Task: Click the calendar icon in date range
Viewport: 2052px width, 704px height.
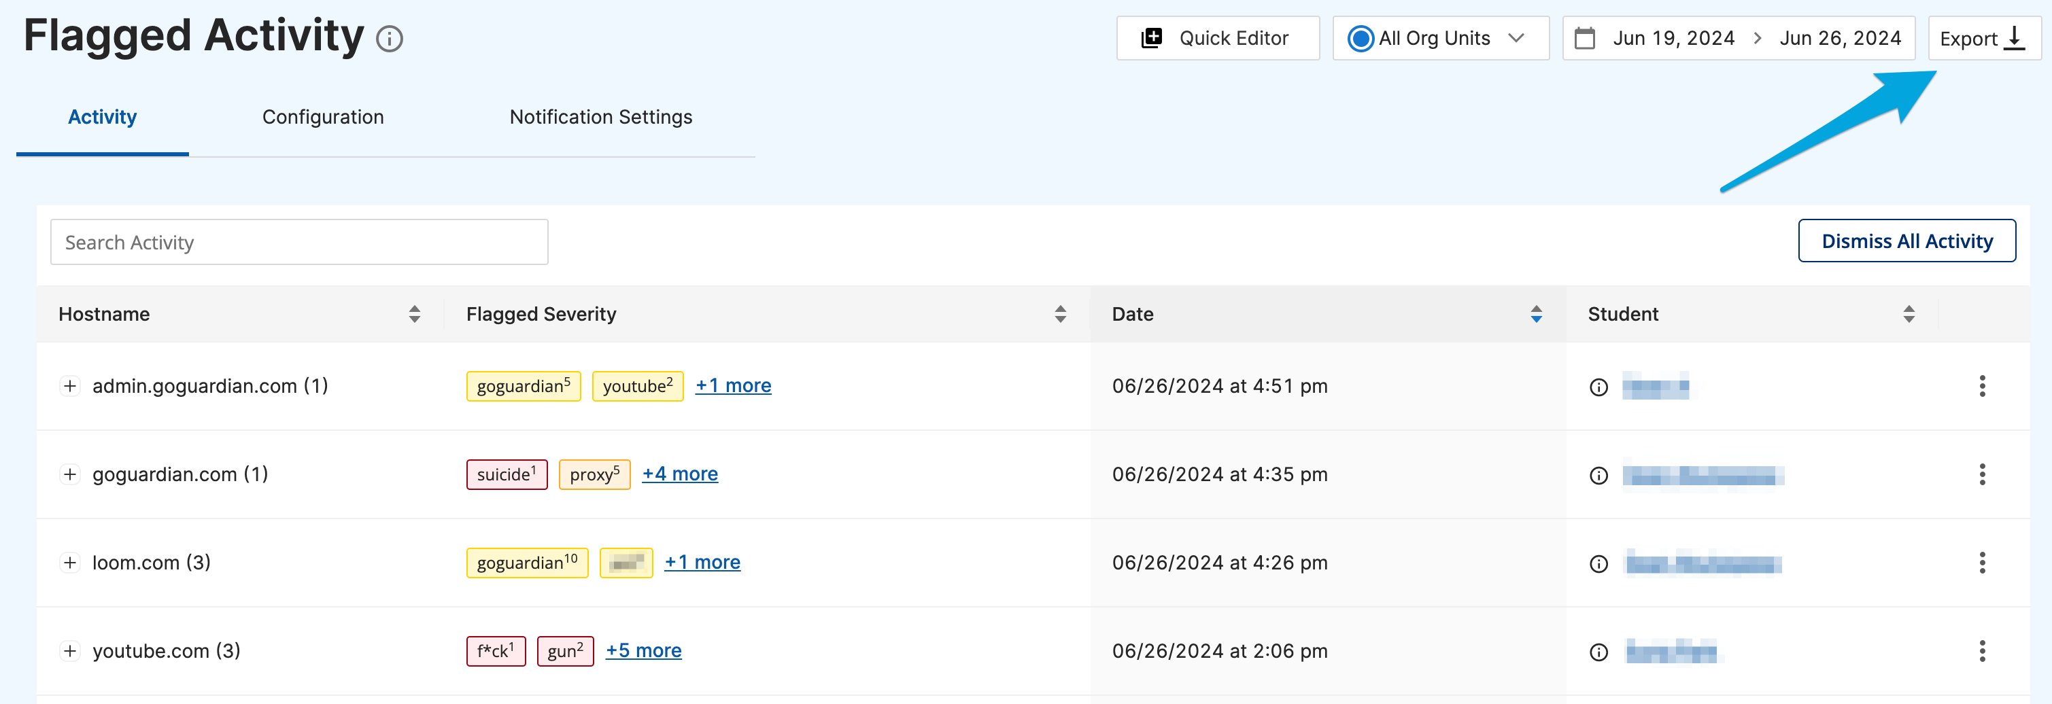Action: (1584, 38)
